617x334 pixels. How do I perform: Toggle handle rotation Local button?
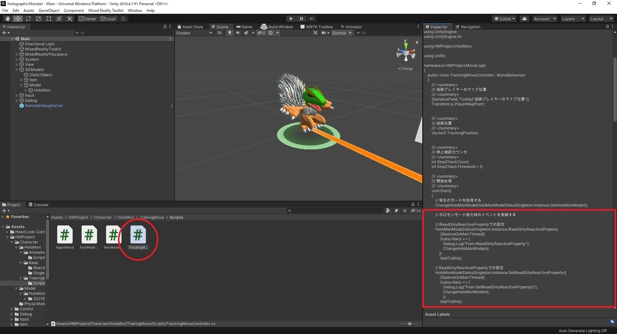pos(108,18)
